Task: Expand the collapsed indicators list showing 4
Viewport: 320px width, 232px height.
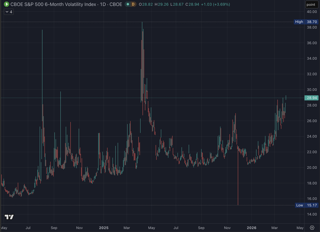Action: (9, 12)
